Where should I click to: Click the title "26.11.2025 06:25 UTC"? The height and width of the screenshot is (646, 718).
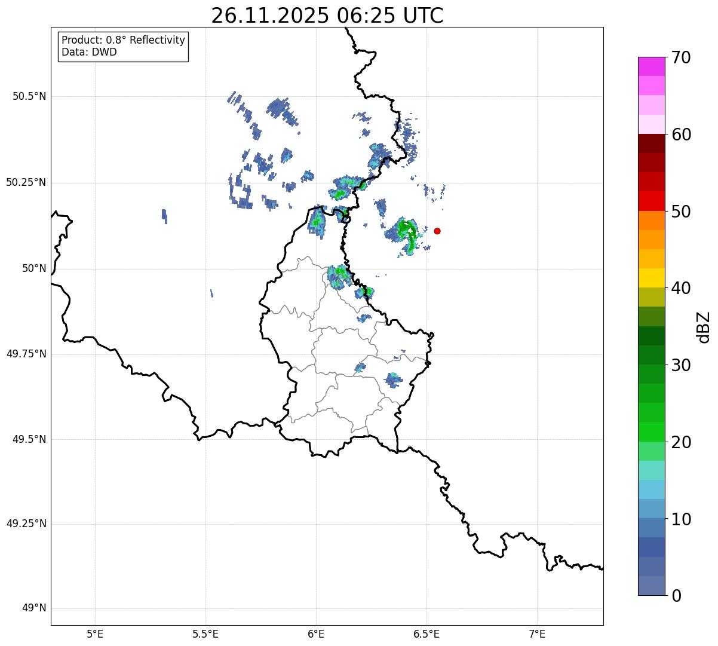(x=327, y=16)
